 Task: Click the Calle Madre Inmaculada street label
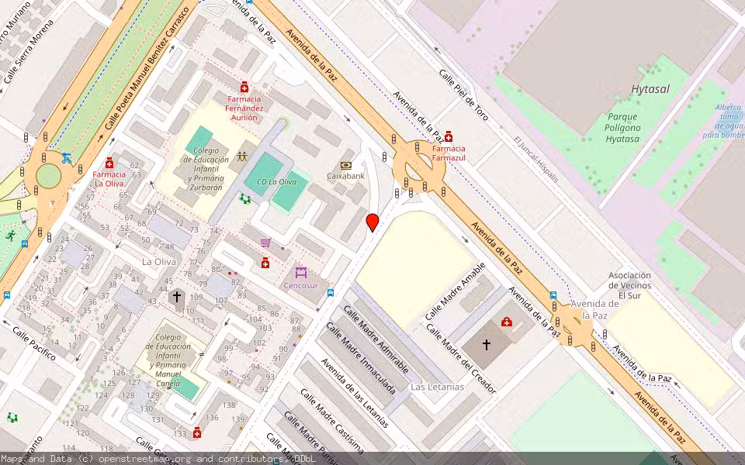[x=361, y=359]
